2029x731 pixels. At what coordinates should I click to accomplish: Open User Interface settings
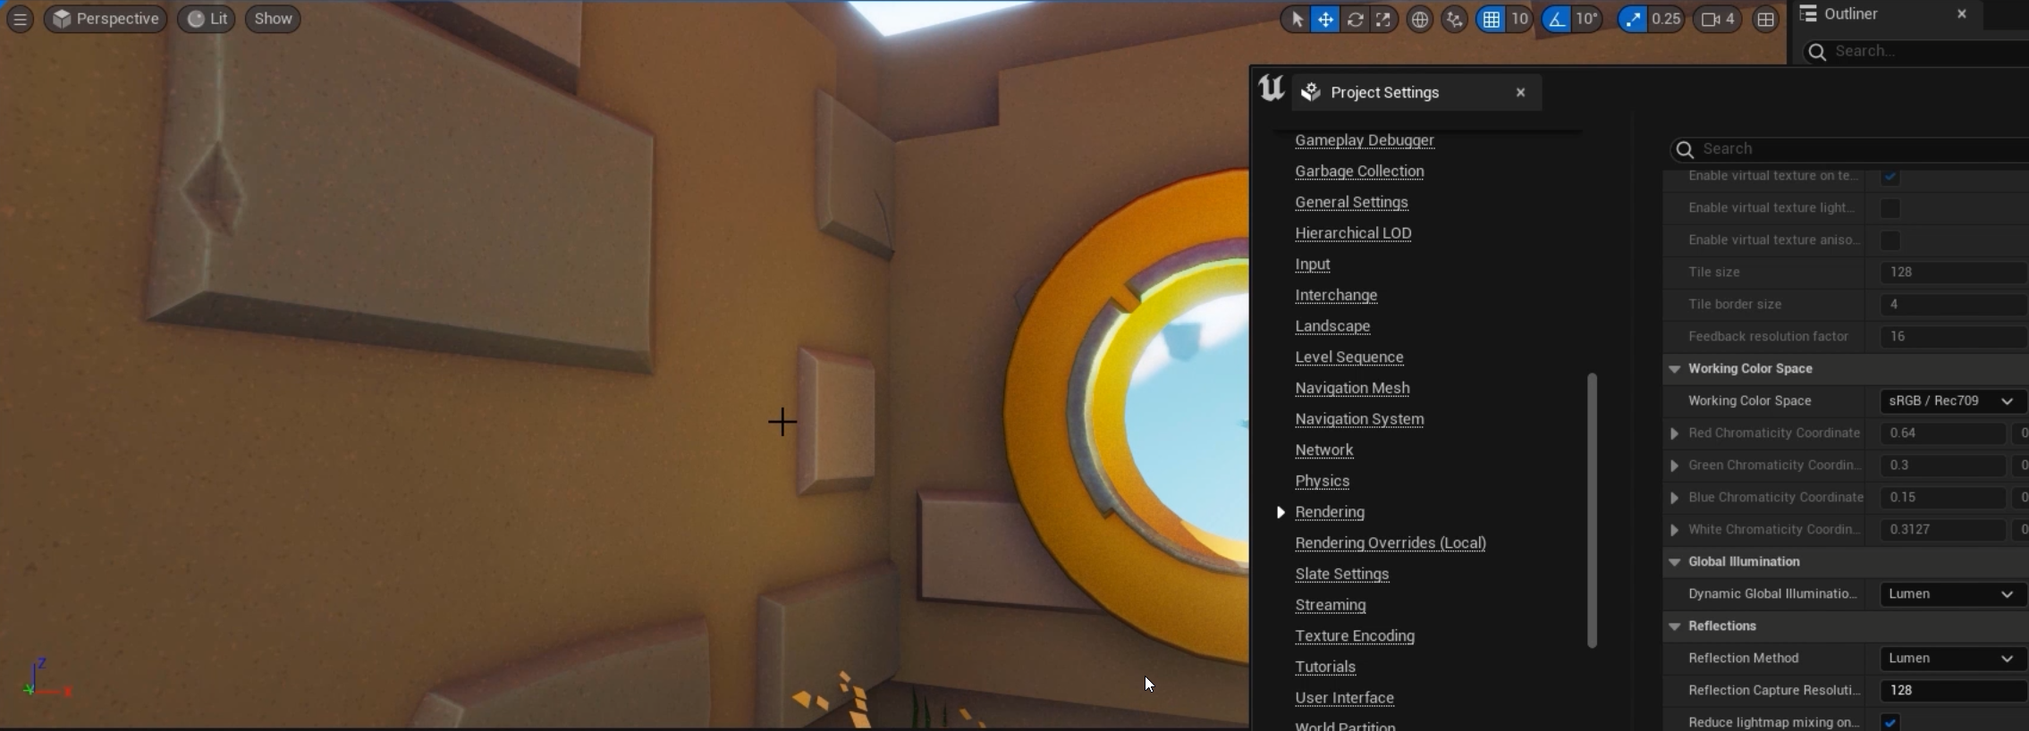[1344, 698]
